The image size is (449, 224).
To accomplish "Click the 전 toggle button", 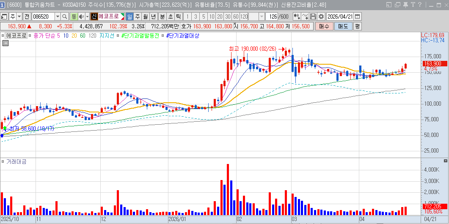I will pos(27,16).
